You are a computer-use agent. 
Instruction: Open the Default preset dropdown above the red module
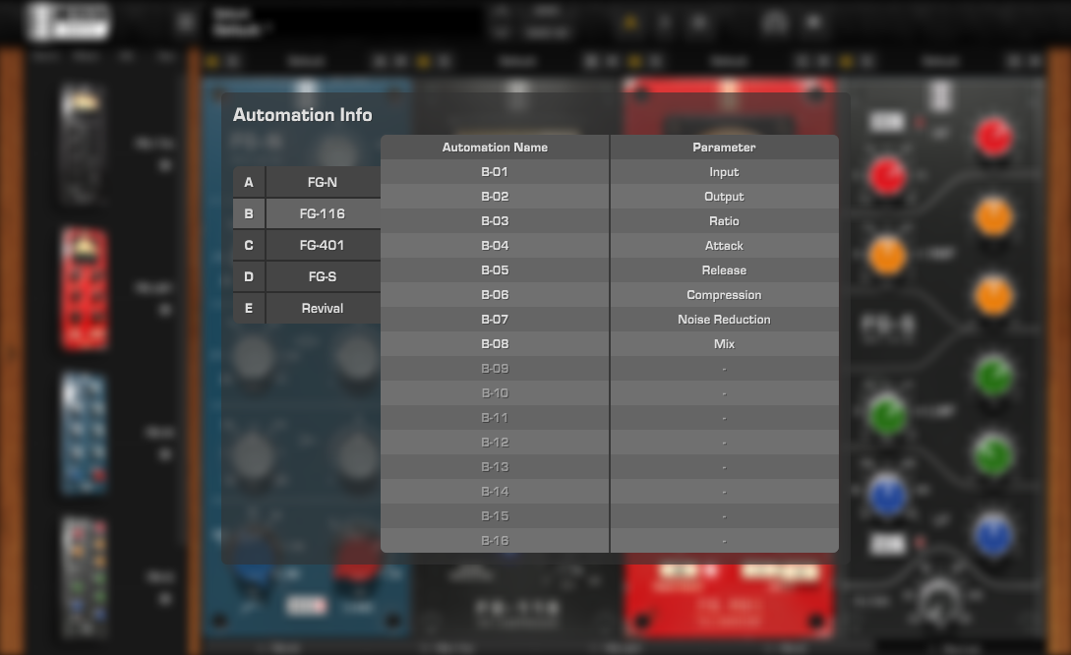pyautogui.click(x=728, y=60)
